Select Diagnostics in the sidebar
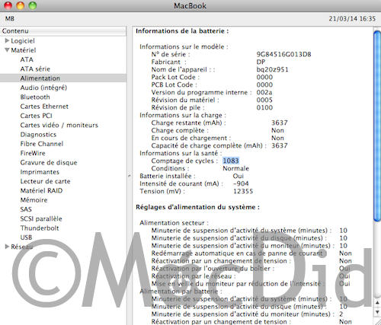The height and width of the screenshot is (325, 381). [38, 135]
